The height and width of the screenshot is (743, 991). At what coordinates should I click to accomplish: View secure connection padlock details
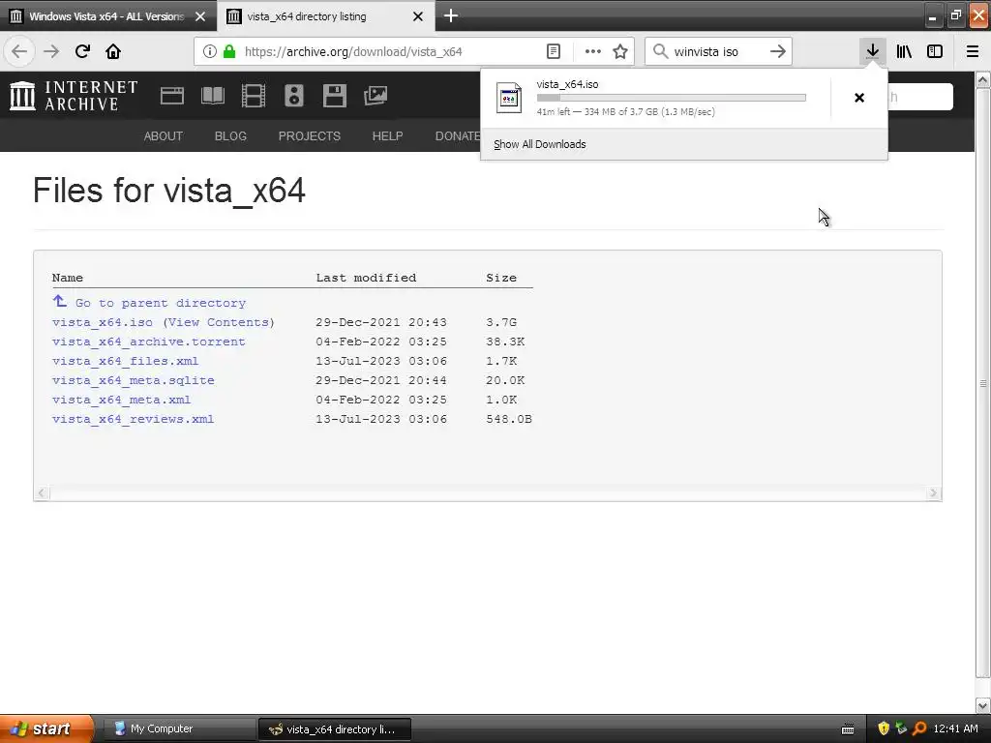click(x=229, y=52)
